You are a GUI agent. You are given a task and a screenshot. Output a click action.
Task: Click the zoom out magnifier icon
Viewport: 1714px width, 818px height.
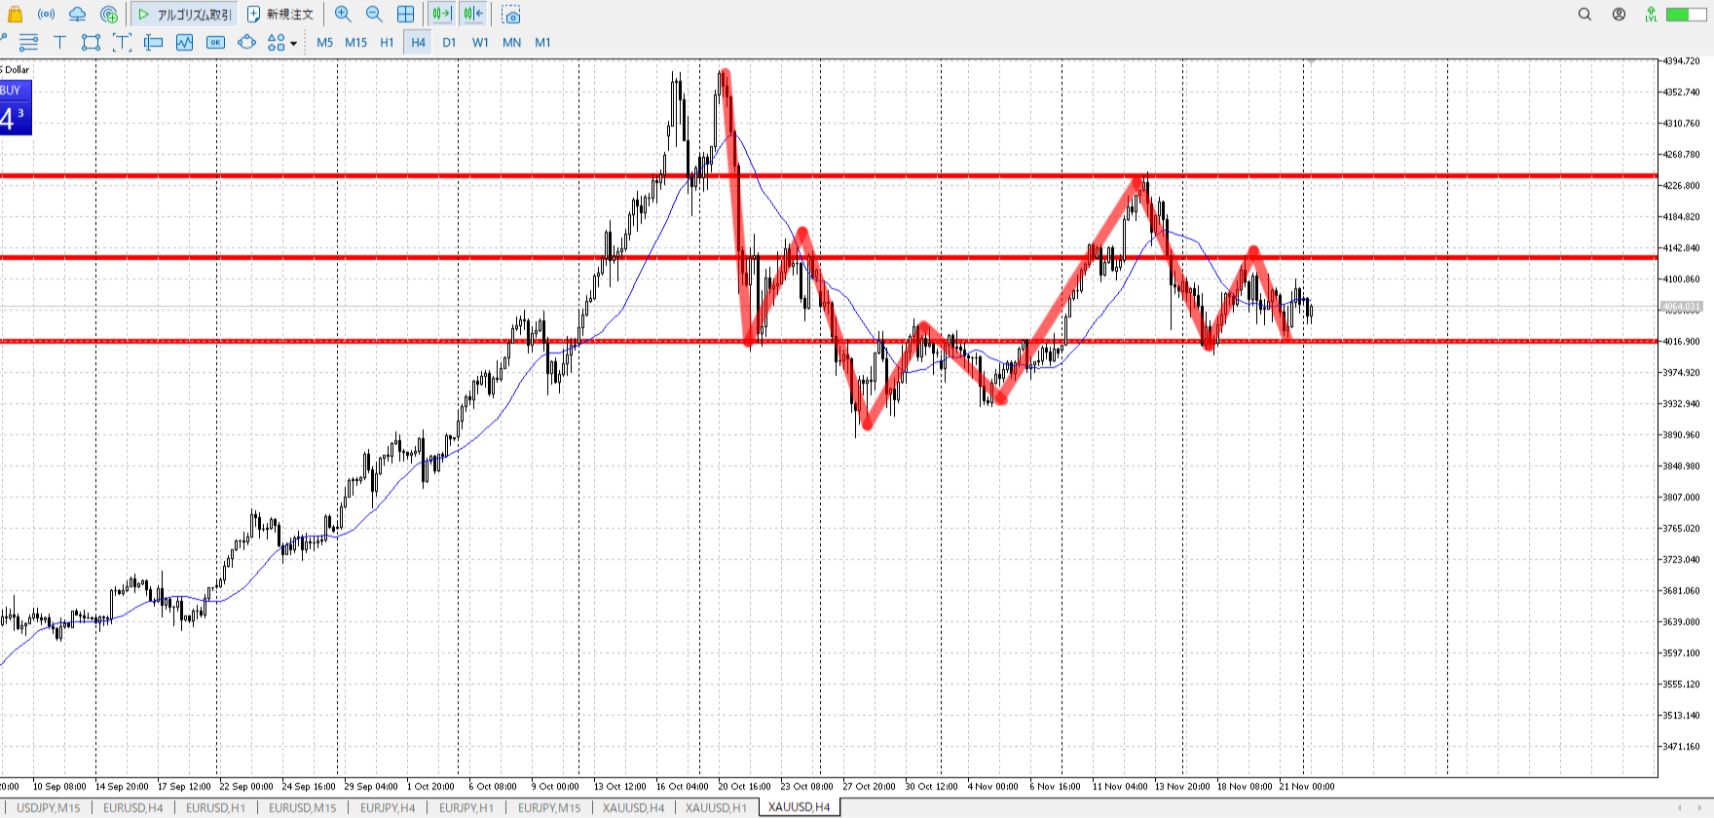[374, 14]
